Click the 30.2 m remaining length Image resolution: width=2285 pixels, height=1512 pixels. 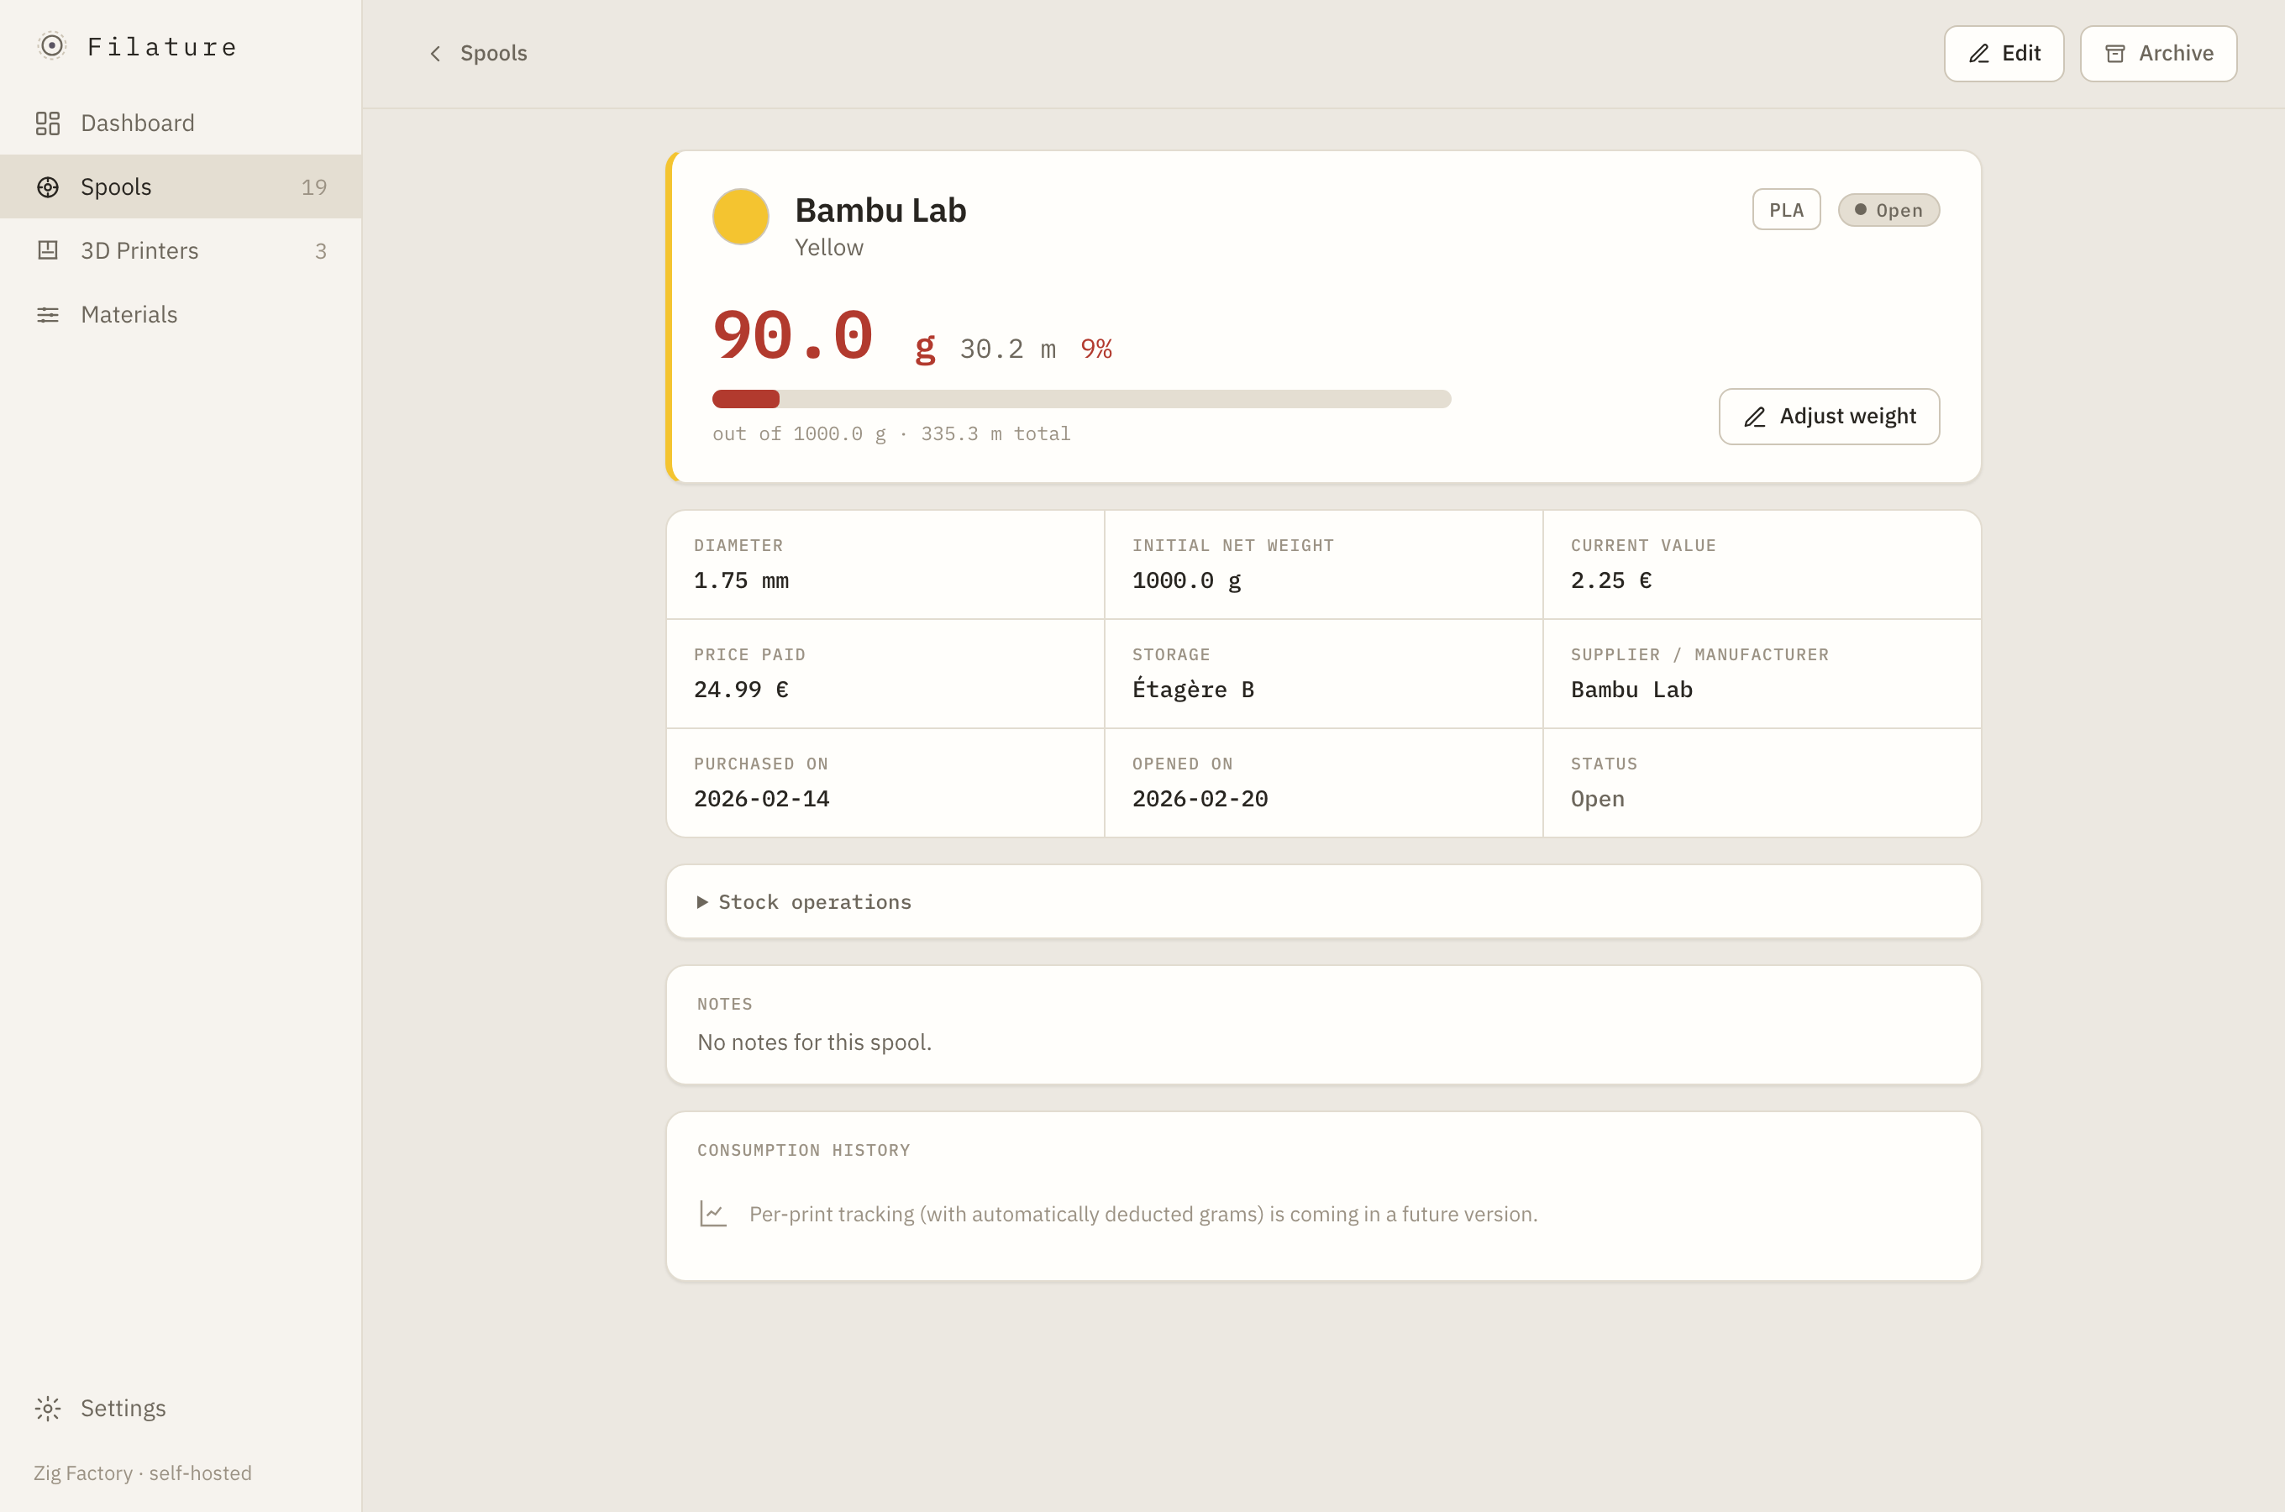pos(1007,349)
